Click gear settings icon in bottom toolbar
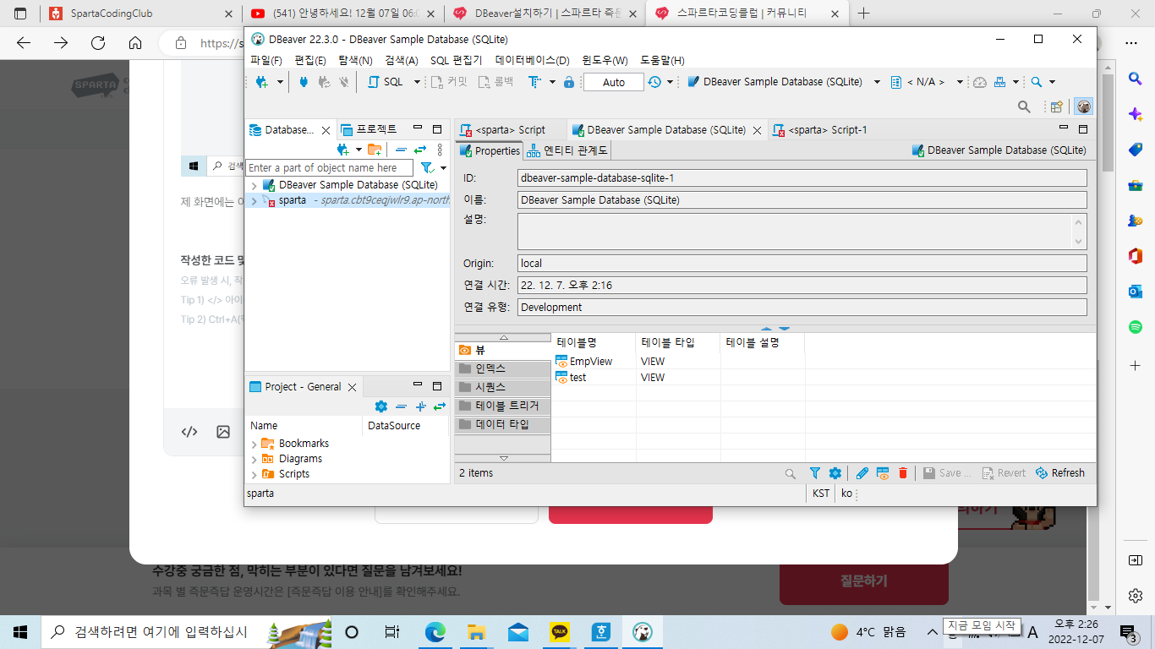 click(835, 473)
